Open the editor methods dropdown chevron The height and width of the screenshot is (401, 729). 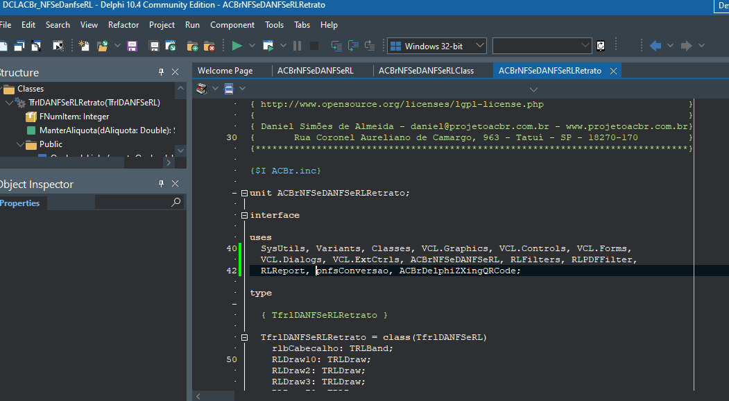pos(533,89)
